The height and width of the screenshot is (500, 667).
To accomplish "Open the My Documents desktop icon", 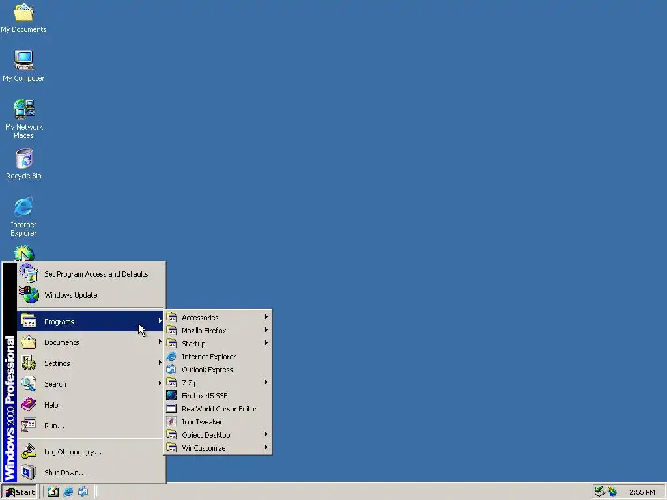I will pyautogui.click(x=23, y=18).
